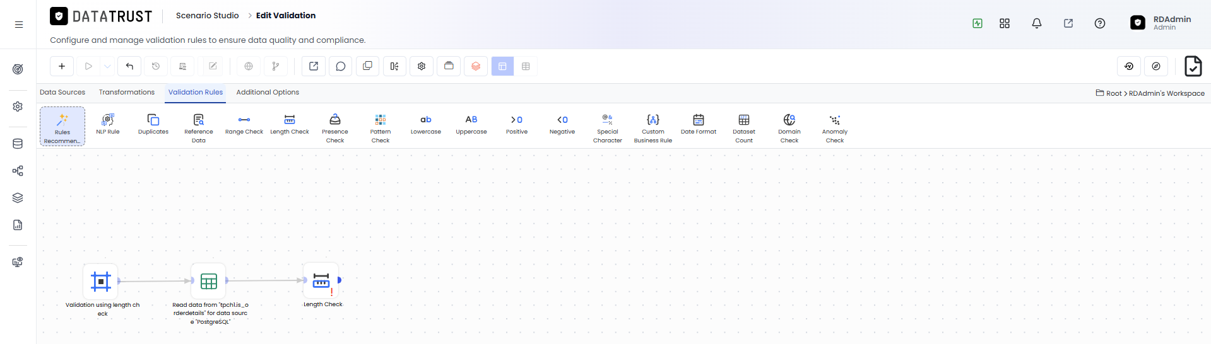Go to Scenario Studio breadcrumb link
The image size is (1211, 344).
coord(207,15)
